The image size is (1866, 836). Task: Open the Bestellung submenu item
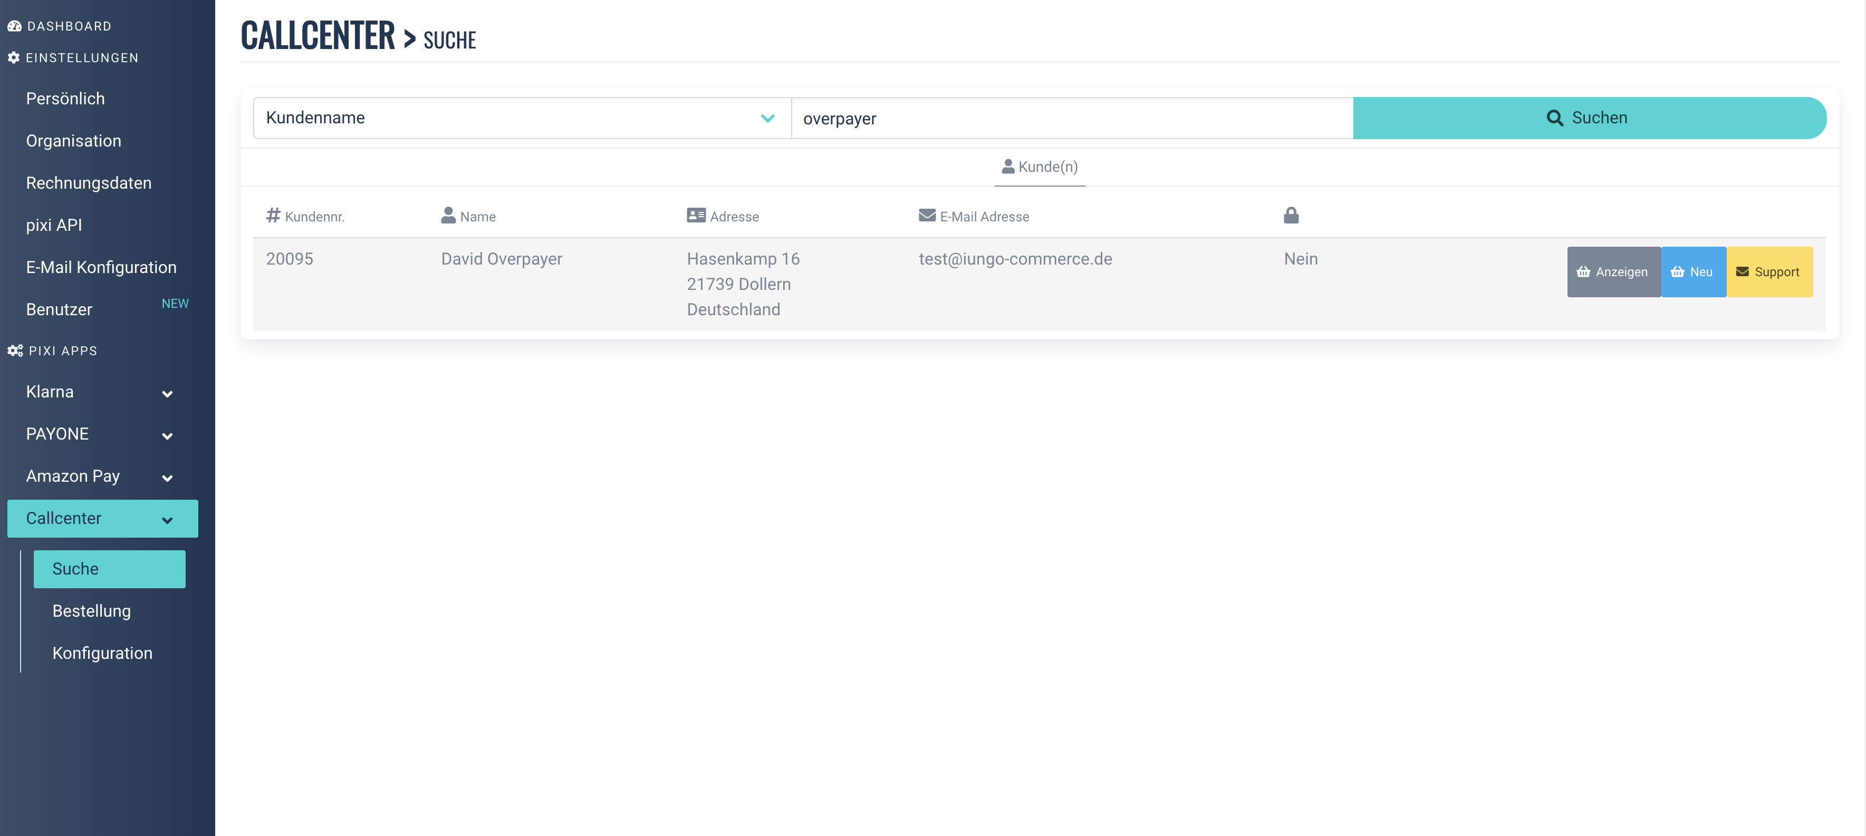(x=91, y=611)
